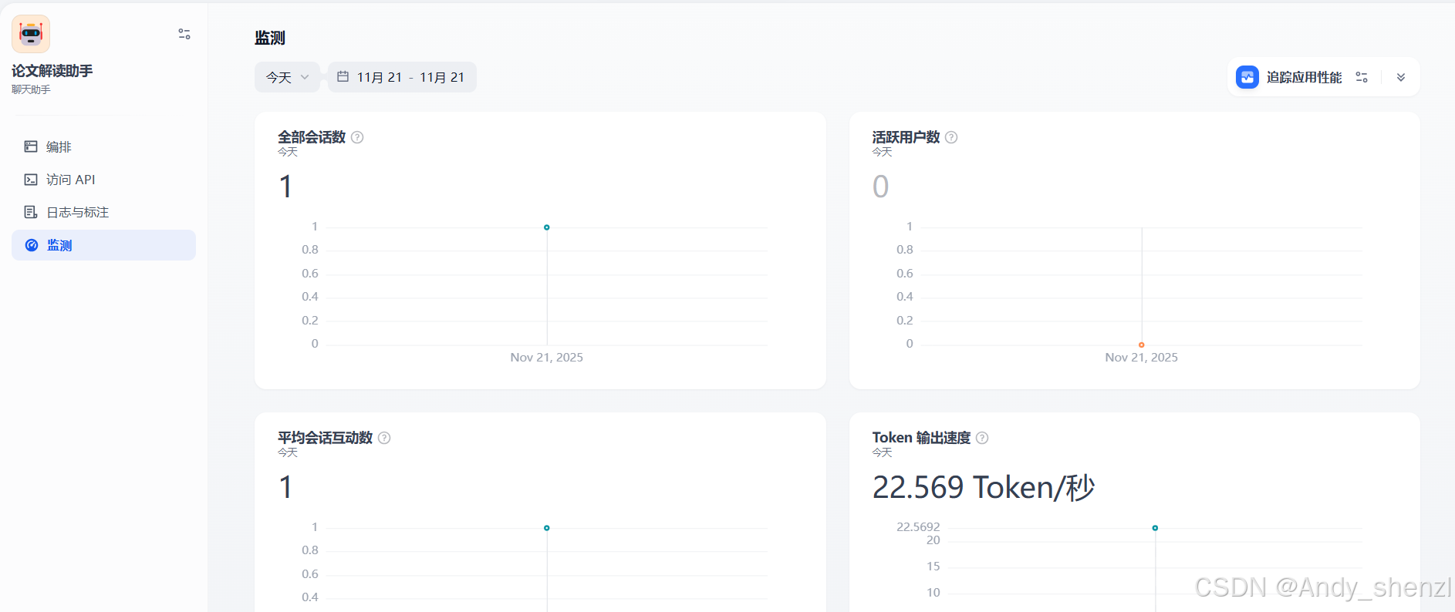Click Nov 21, 2025 label under 活跃用户数 chart
This screenshot has height=612, width=1455.
[1142, 358]
